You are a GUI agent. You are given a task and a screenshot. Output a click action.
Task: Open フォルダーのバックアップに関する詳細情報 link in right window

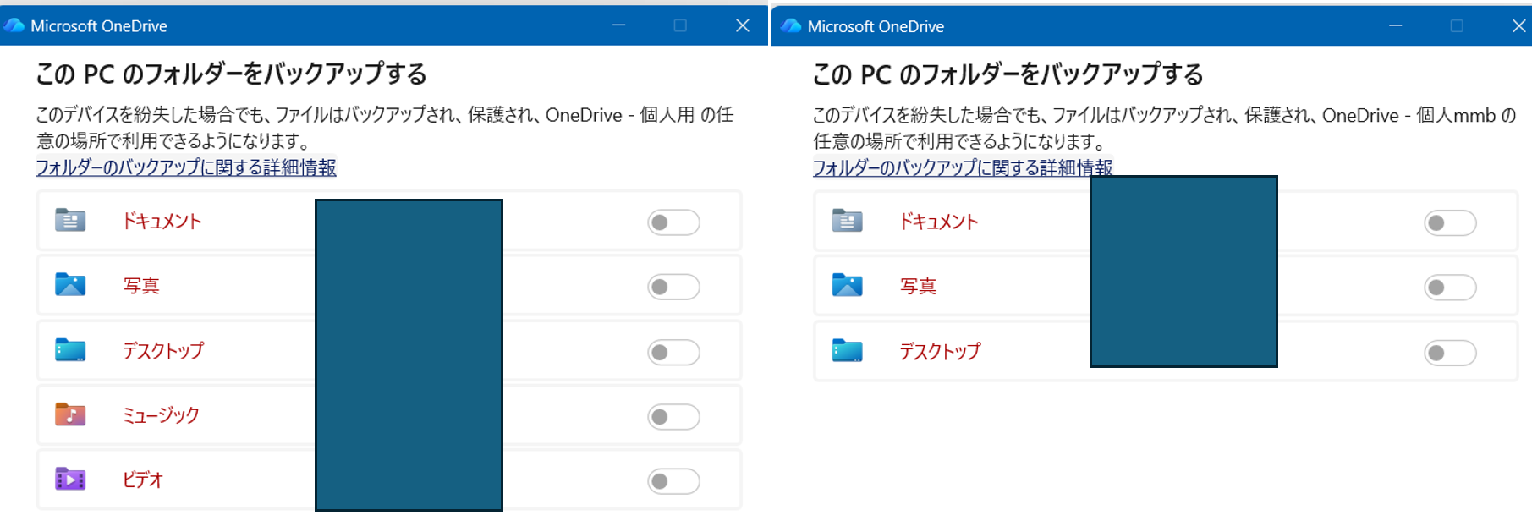click(x=963, y=167)
